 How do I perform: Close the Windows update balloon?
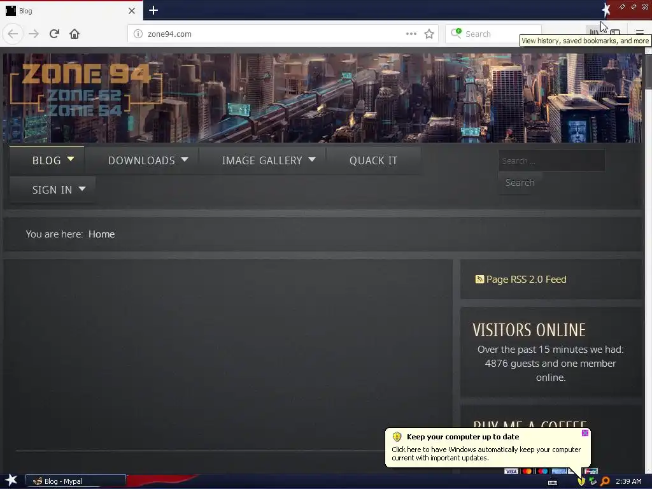click(x=585, y=433)
